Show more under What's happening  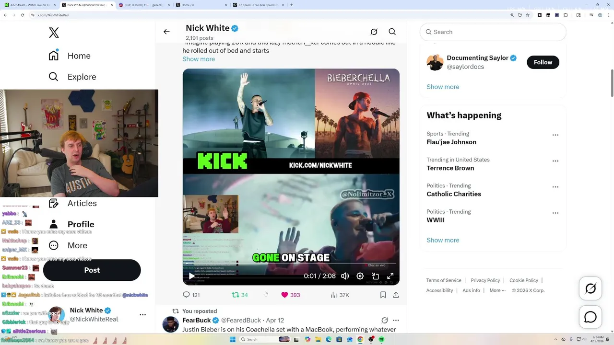click(443, 240)
